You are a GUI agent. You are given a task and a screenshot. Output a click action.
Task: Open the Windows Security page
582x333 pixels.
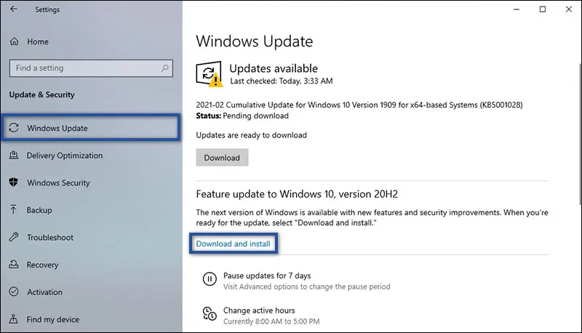tap(90, 182)
